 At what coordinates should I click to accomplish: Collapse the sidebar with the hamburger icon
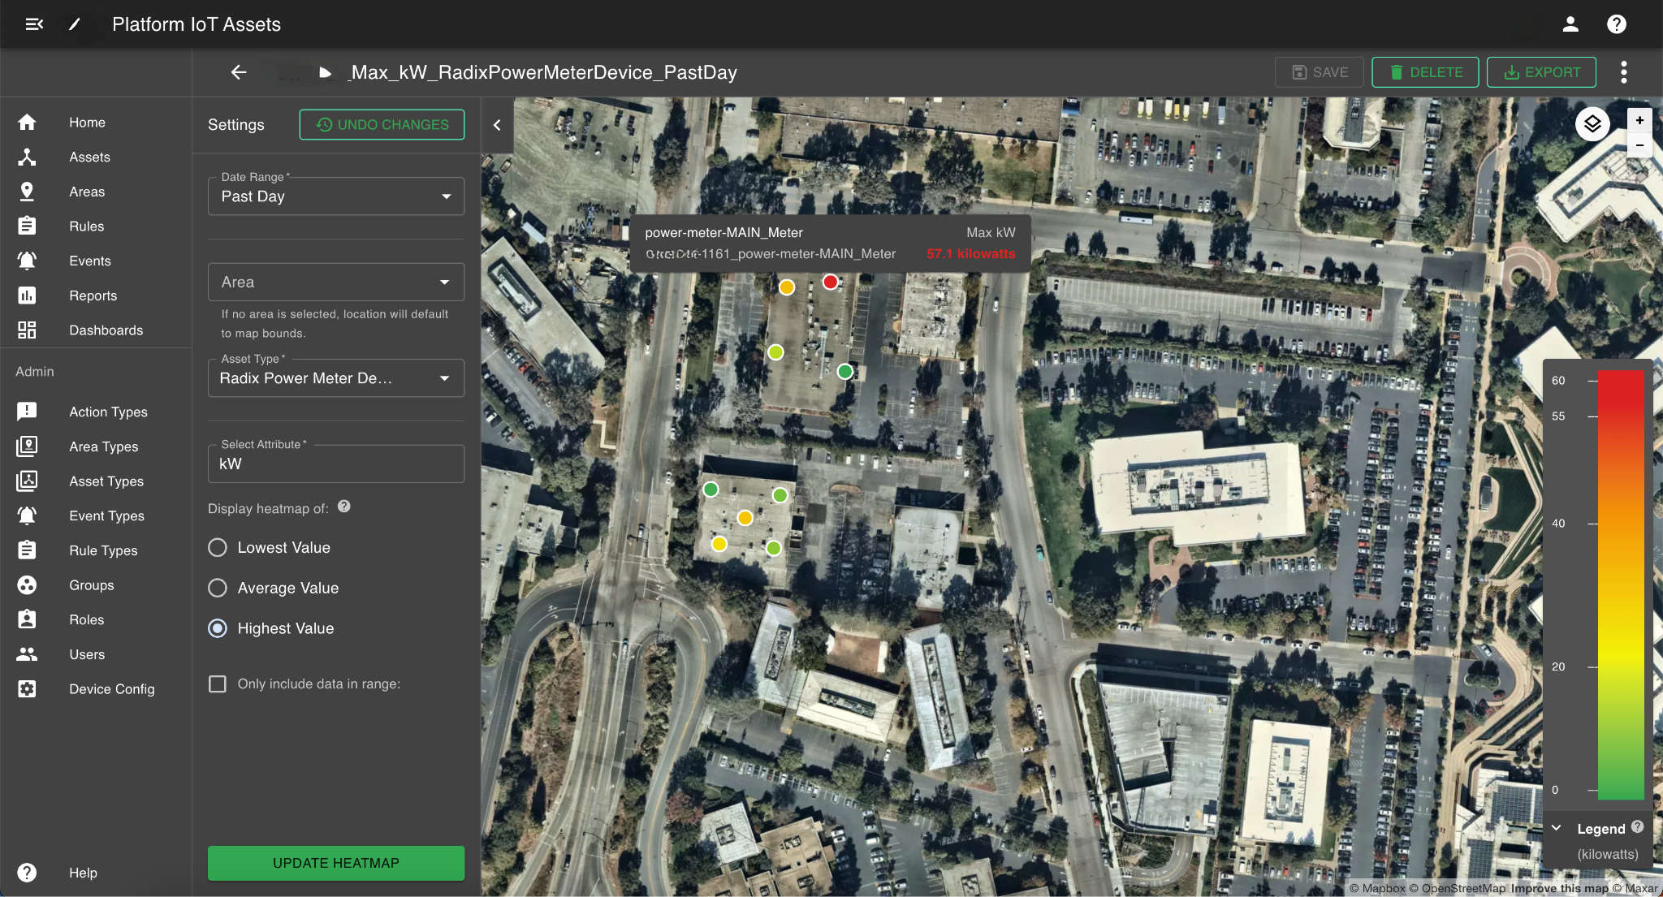pyautogui.click(x=34, y=24)
